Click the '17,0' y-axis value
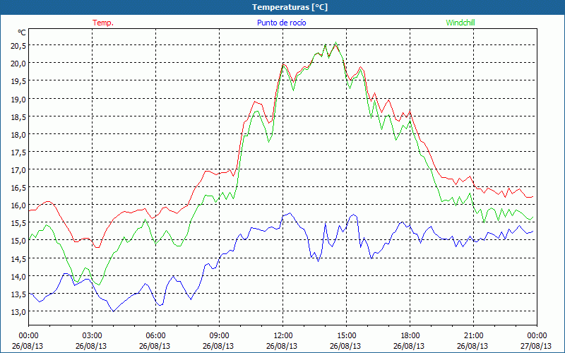The image size is (565, 353). click(x=19, y=169)
